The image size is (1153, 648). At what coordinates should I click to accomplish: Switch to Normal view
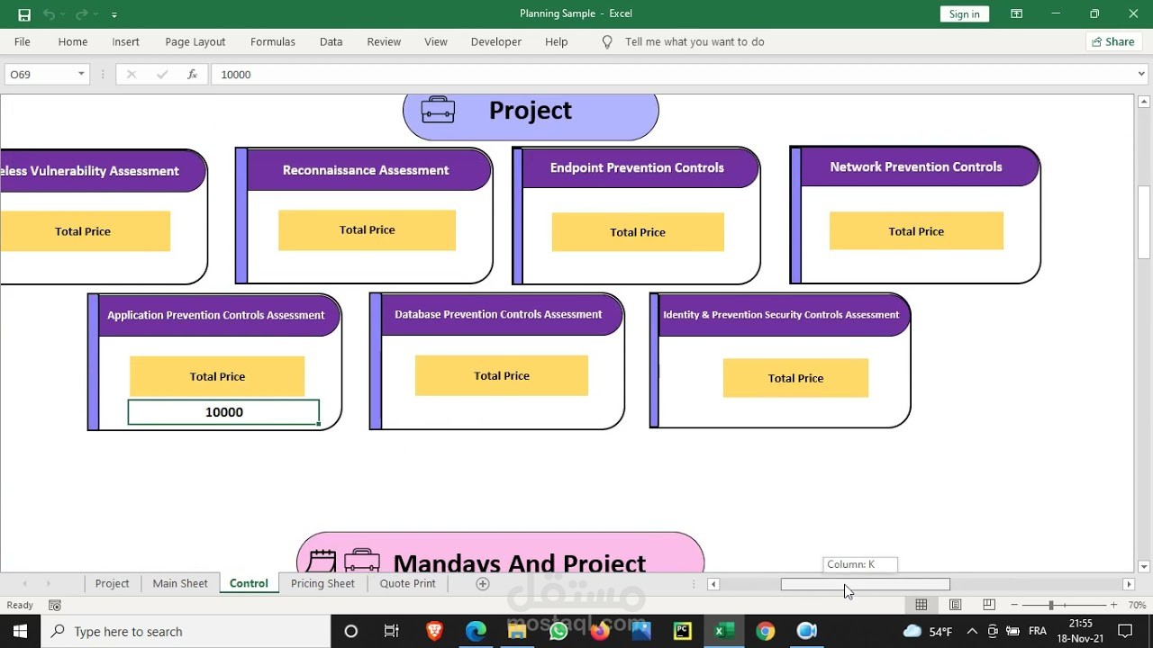point(921,605)
